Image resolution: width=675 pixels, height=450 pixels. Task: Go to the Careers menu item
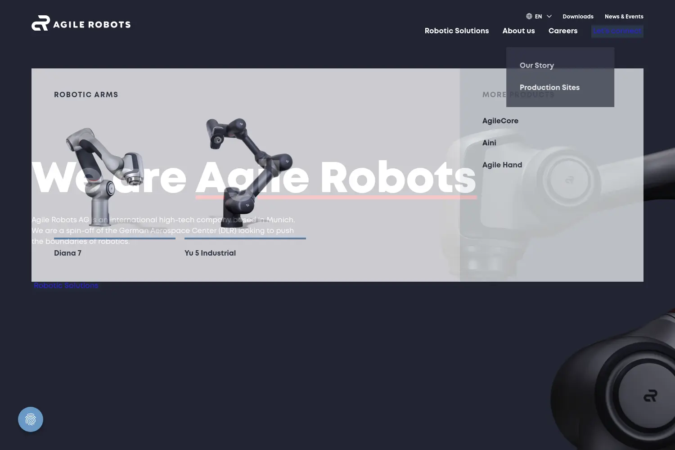coord(563,31)
